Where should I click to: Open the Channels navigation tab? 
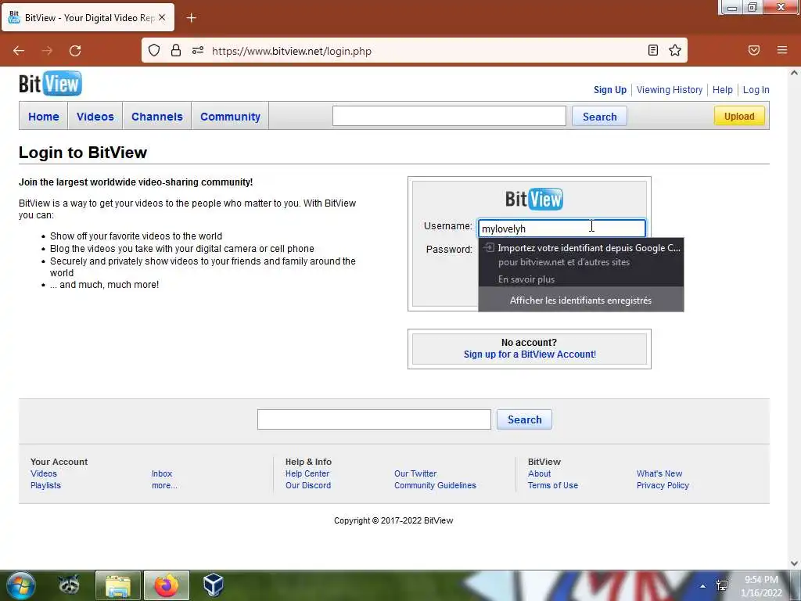point(156,117)
